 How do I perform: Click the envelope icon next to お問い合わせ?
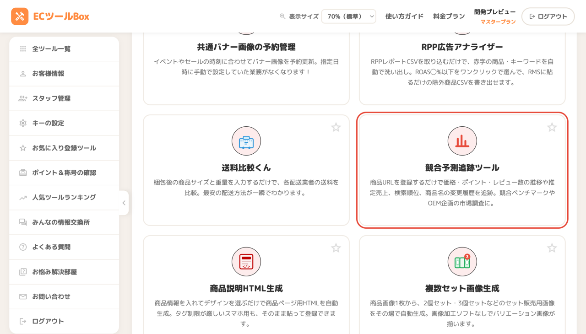coord(23,296)
